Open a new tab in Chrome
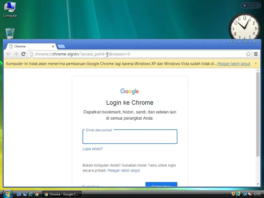 tap(61, 46)
